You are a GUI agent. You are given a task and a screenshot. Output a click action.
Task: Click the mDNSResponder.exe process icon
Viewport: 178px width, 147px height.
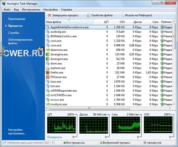(x=48, y=91)
